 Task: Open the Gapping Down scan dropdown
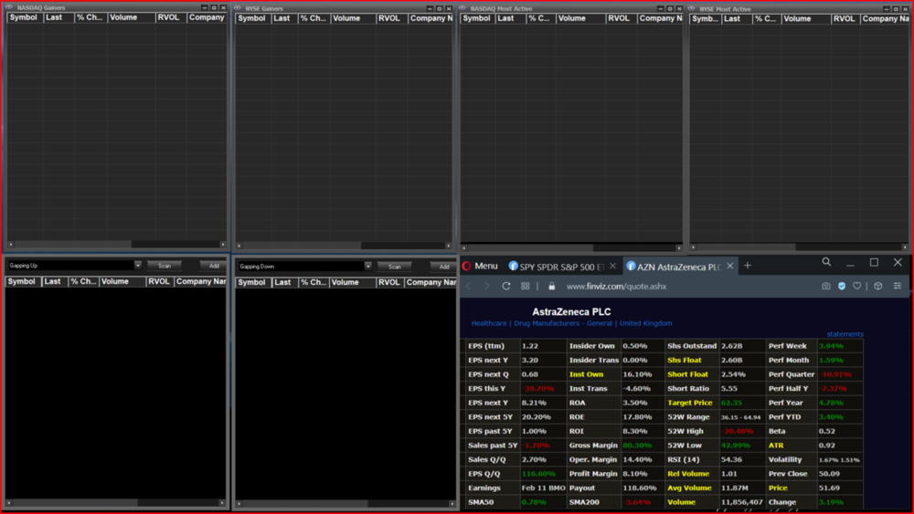[x=367, y=267]
